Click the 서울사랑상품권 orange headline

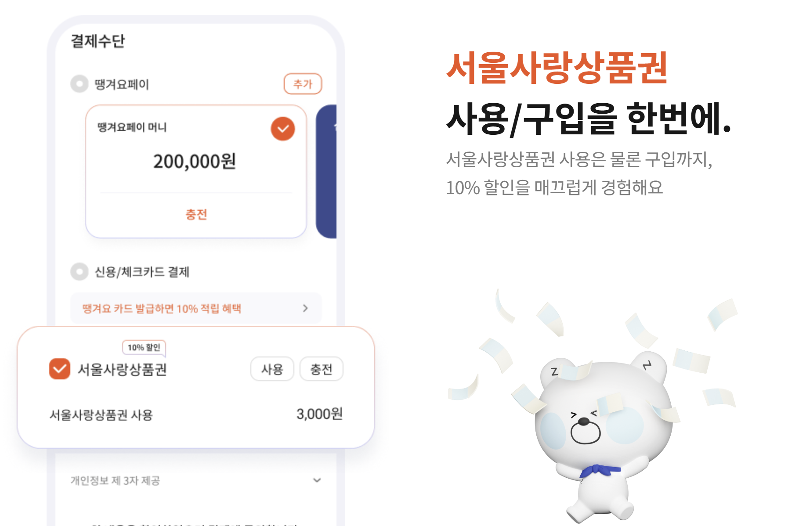(x=557, y=68)
